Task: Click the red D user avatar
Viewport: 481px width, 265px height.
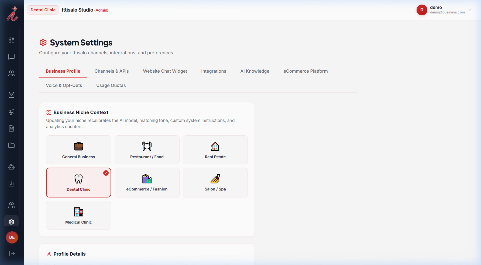Action: coord(422,10)
